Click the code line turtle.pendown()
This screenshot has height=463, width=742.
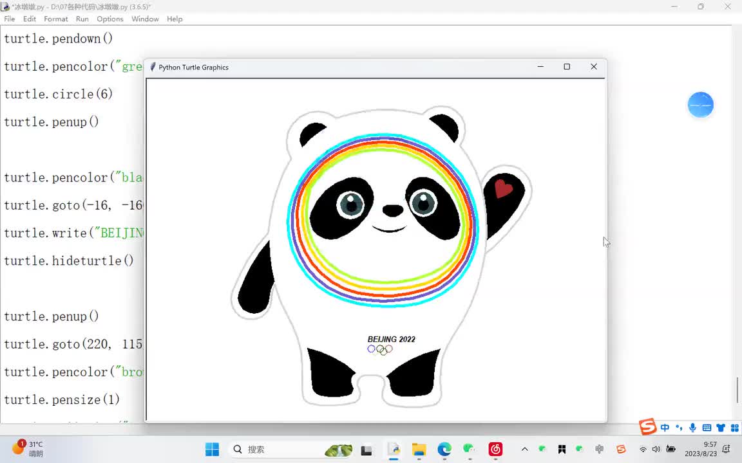tap(58, 39)
